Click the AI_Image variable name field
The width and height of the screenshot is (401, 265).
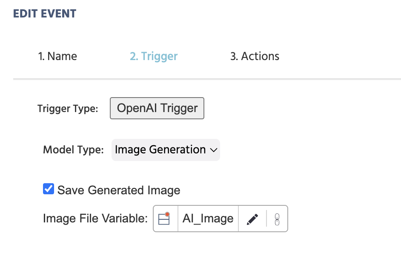point(208,219)
